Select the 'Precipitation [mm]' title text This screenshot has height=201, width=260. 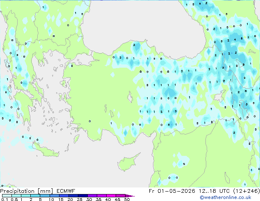(x=26, y=191)
